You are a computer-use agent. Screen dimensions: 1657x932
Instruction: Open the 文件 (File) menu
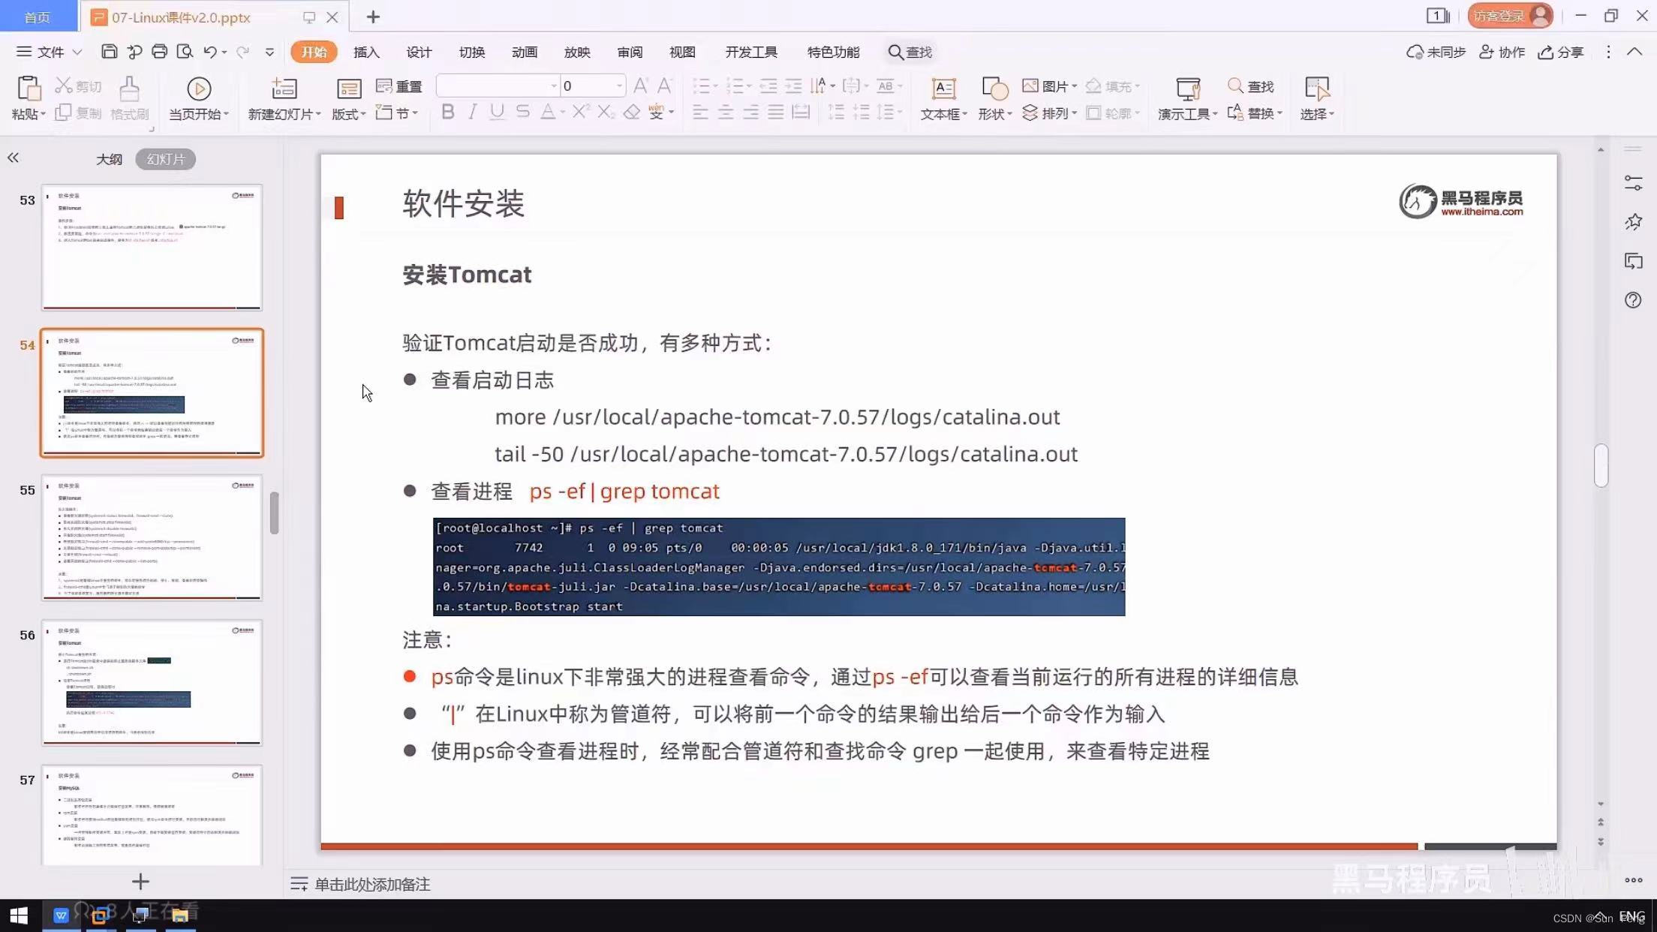tap(50, 52)
